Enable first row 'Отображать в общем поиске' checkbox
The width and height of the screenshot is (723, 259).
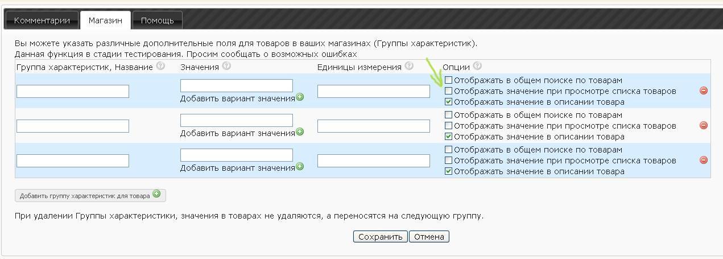(449, 80)
